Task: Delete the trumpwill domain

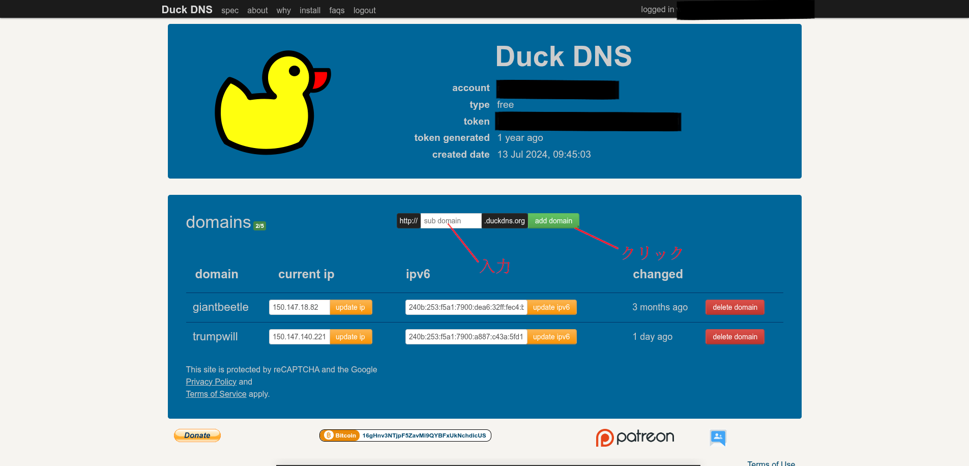Action: [735, 336]
